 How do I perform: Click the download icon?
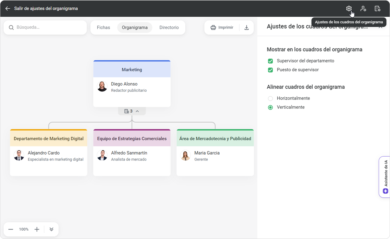246,28
